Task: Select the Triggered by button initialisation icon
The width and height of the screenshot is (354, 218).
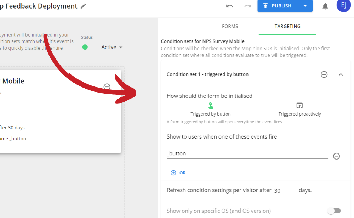Action: 211,106
